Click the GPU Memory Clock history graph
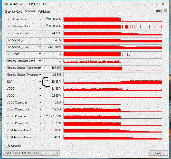The height and width of the screenshot is (159, 171). [113, 26]
